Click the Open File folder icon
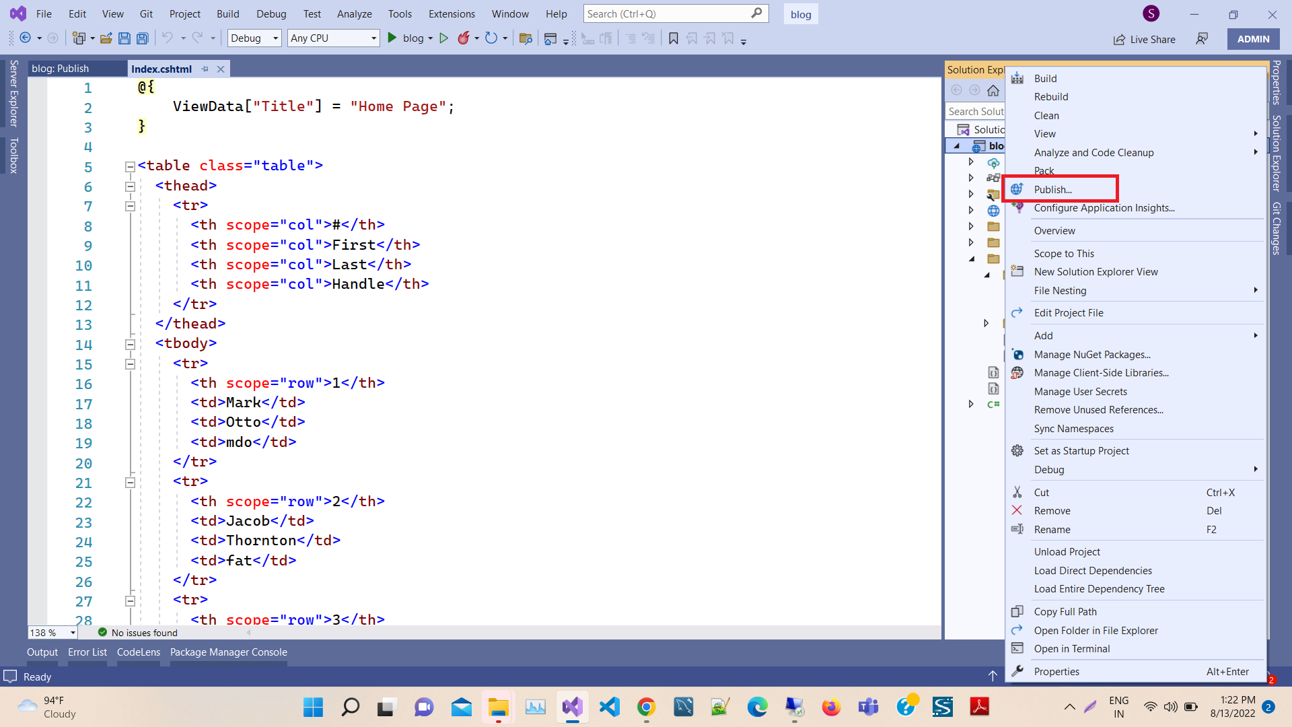Screen dimensions: 1292x727 point(106,38)
